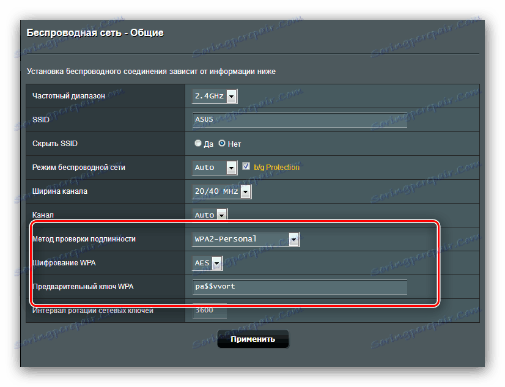Click the channel width dropdown arrow
Screen dimensions: 505x387
[x=245, y=191]
